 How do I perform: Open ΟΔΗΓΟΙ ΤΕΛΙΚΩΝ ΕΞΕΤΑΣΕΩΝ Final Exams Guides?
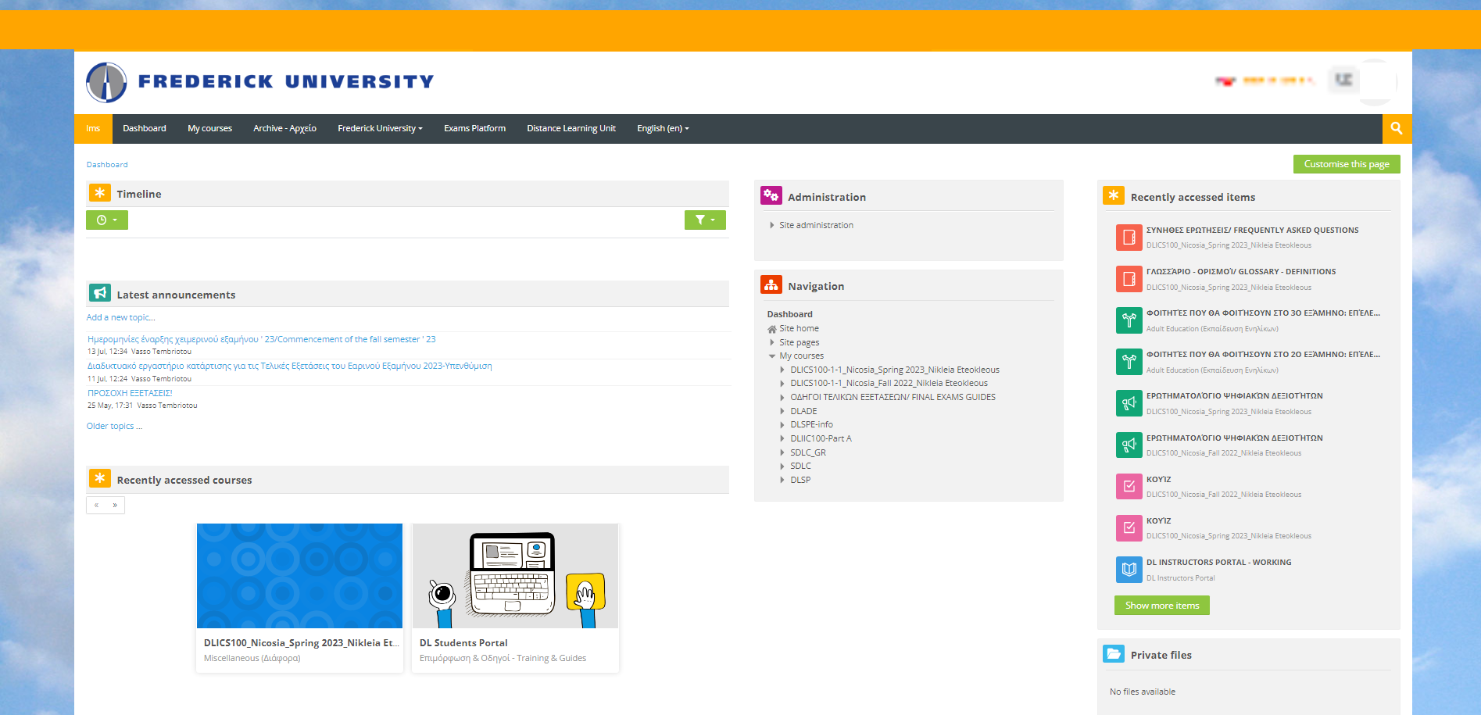click(893, 397)
